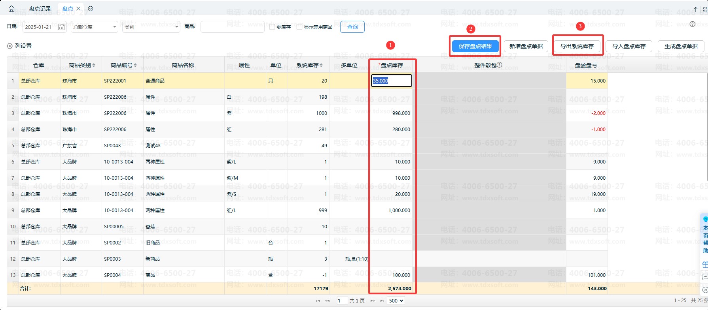The image size is (708, 310).
Task: Click the 商品 search input field
Action: tap(232, 27)
